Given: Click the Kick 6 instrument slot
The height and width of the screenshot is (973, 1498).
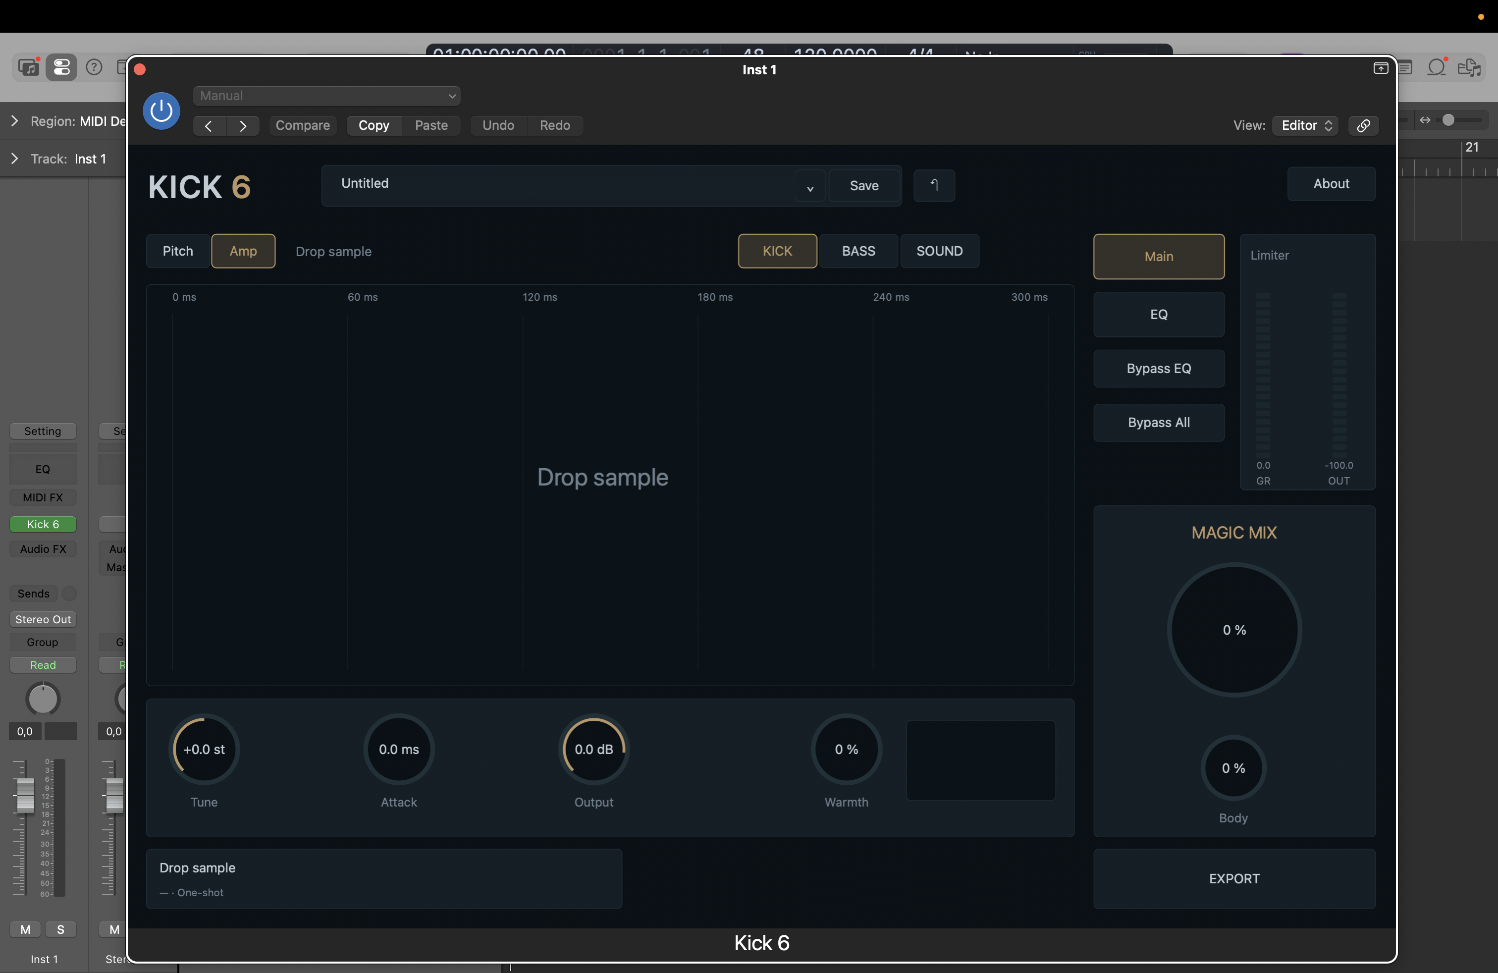Looking at the screenshot, I should 43,524.
